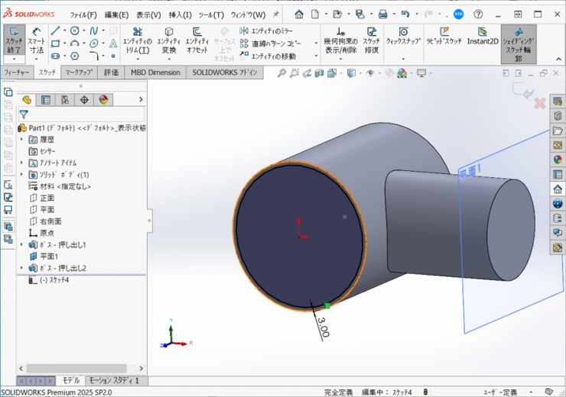Toggle Instant2D mode
The image size is (566, 397).
pos(482,37)
